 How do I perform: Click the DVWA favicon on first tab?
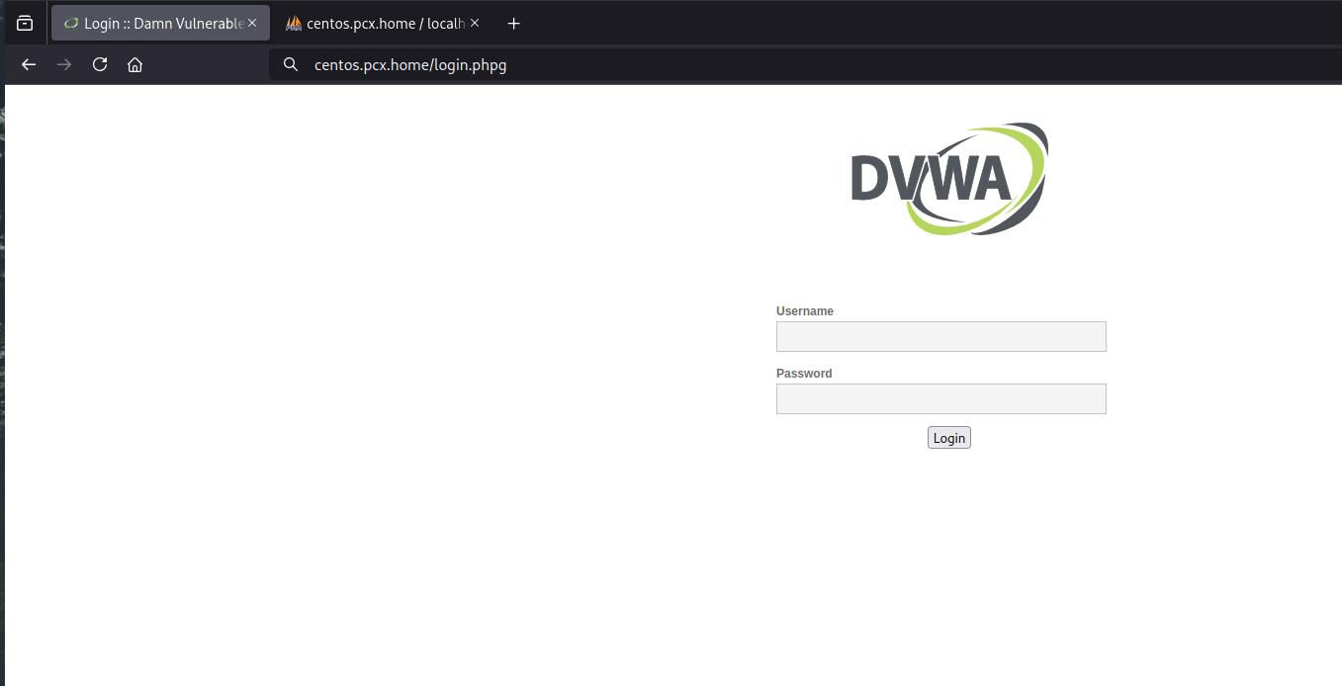pos(70,23)
